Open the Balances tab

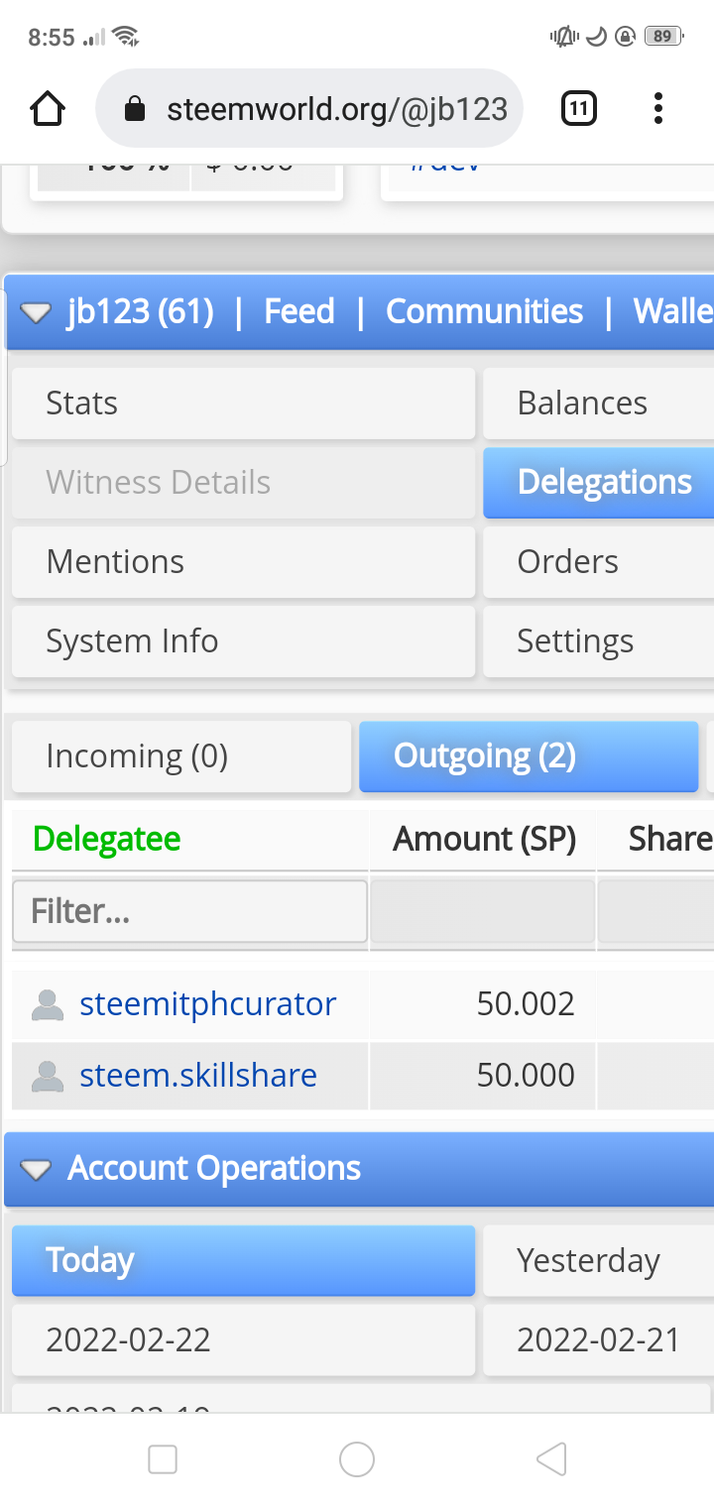(x=598, y=404)
